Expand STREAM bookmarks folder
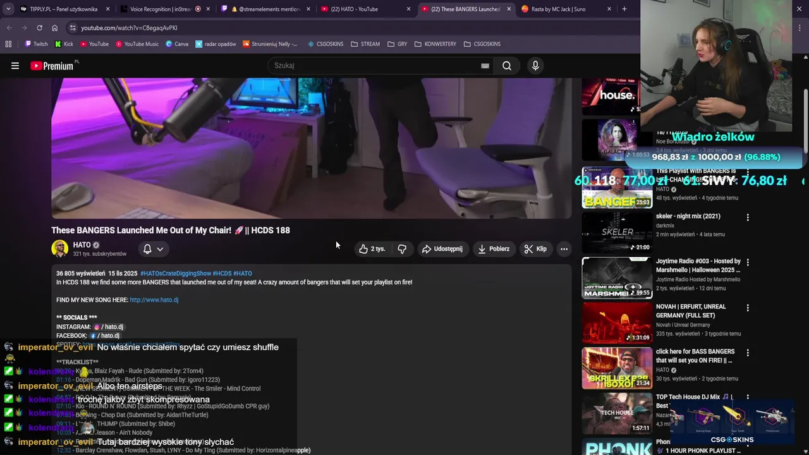The width and height of the screenshot is (809, 455). (365, 44)
